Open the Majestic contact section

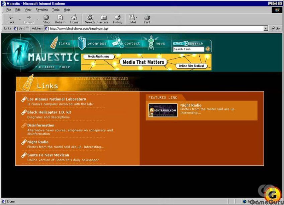(126, 43)
